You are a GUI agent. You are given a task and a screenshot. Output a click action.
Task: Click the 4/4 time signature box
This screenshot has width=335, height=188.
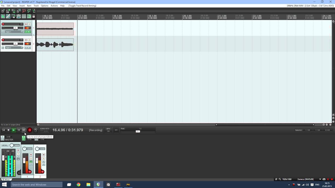(x=116, y=130)
